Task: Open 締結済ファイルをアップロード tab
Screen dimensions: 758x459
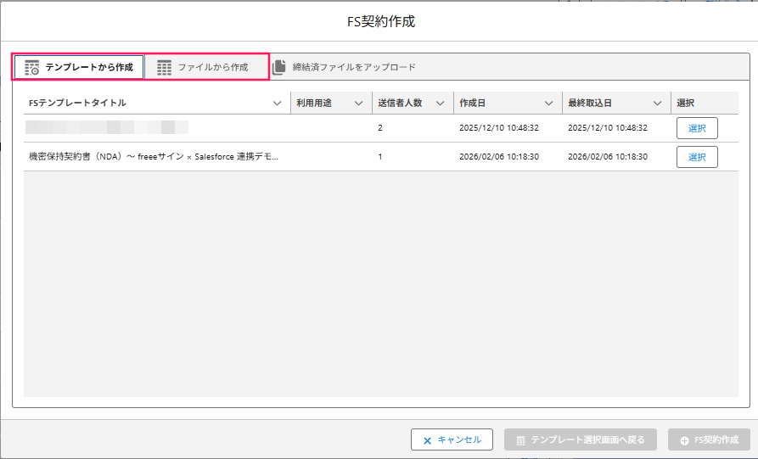Action: [344, 67]
